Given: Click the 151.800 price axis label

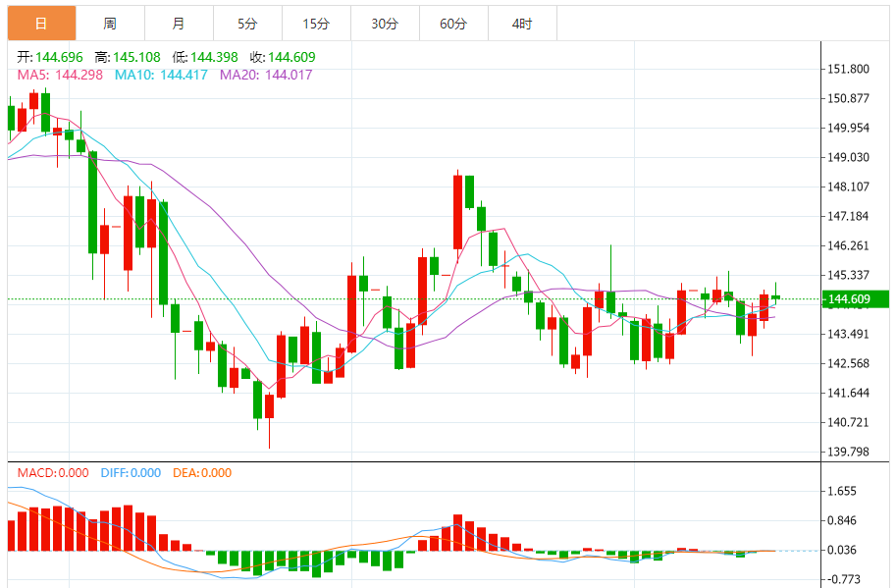Looking at the screenshot, I should click(x=849, y=69).
